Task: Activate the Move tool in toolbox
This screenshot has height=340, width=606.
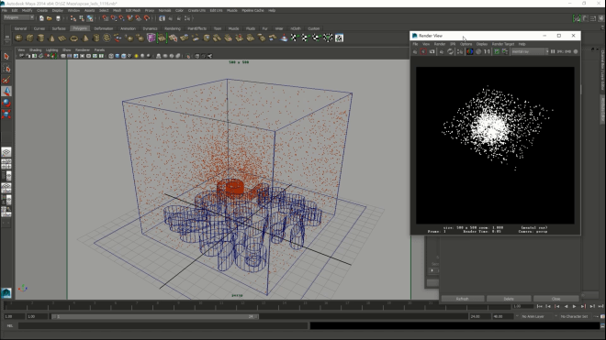Action: [6, 91]
